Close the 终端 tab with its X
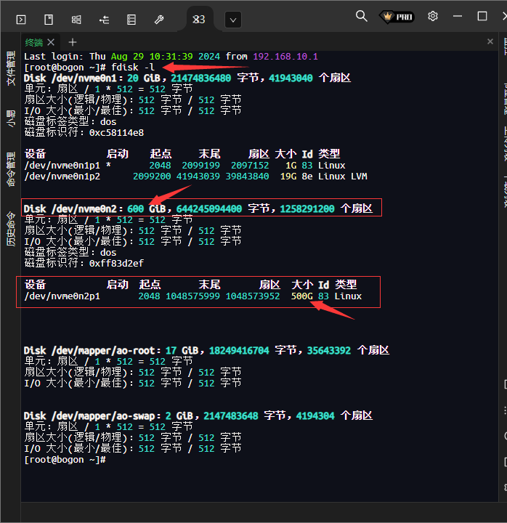This screenshot has height=523, width=507. (51, 42)
